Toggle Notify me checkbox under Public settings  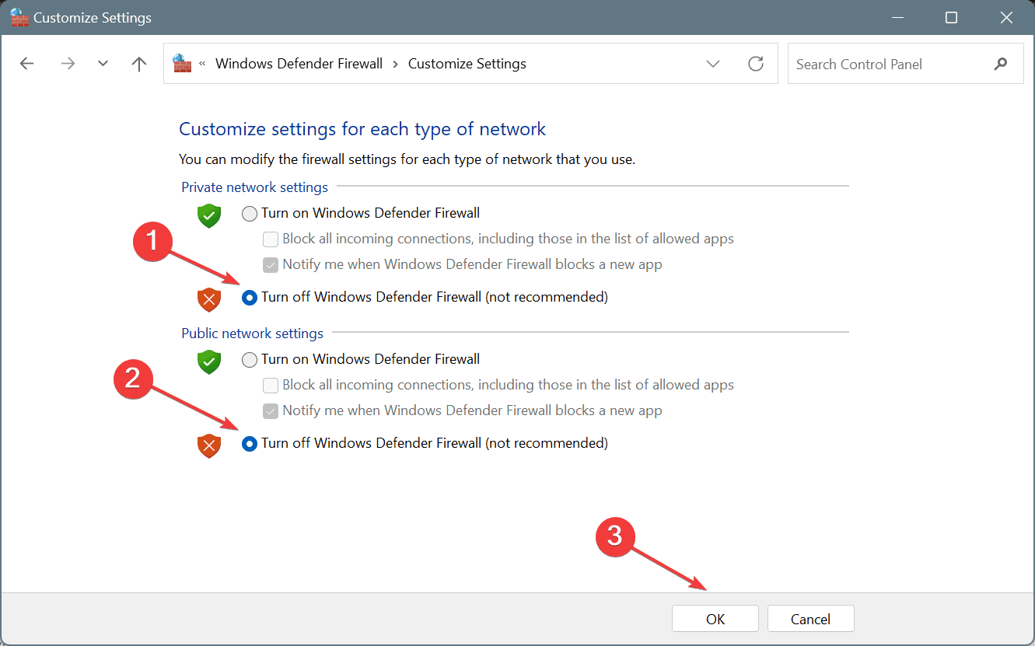click(x=271, y=410)
